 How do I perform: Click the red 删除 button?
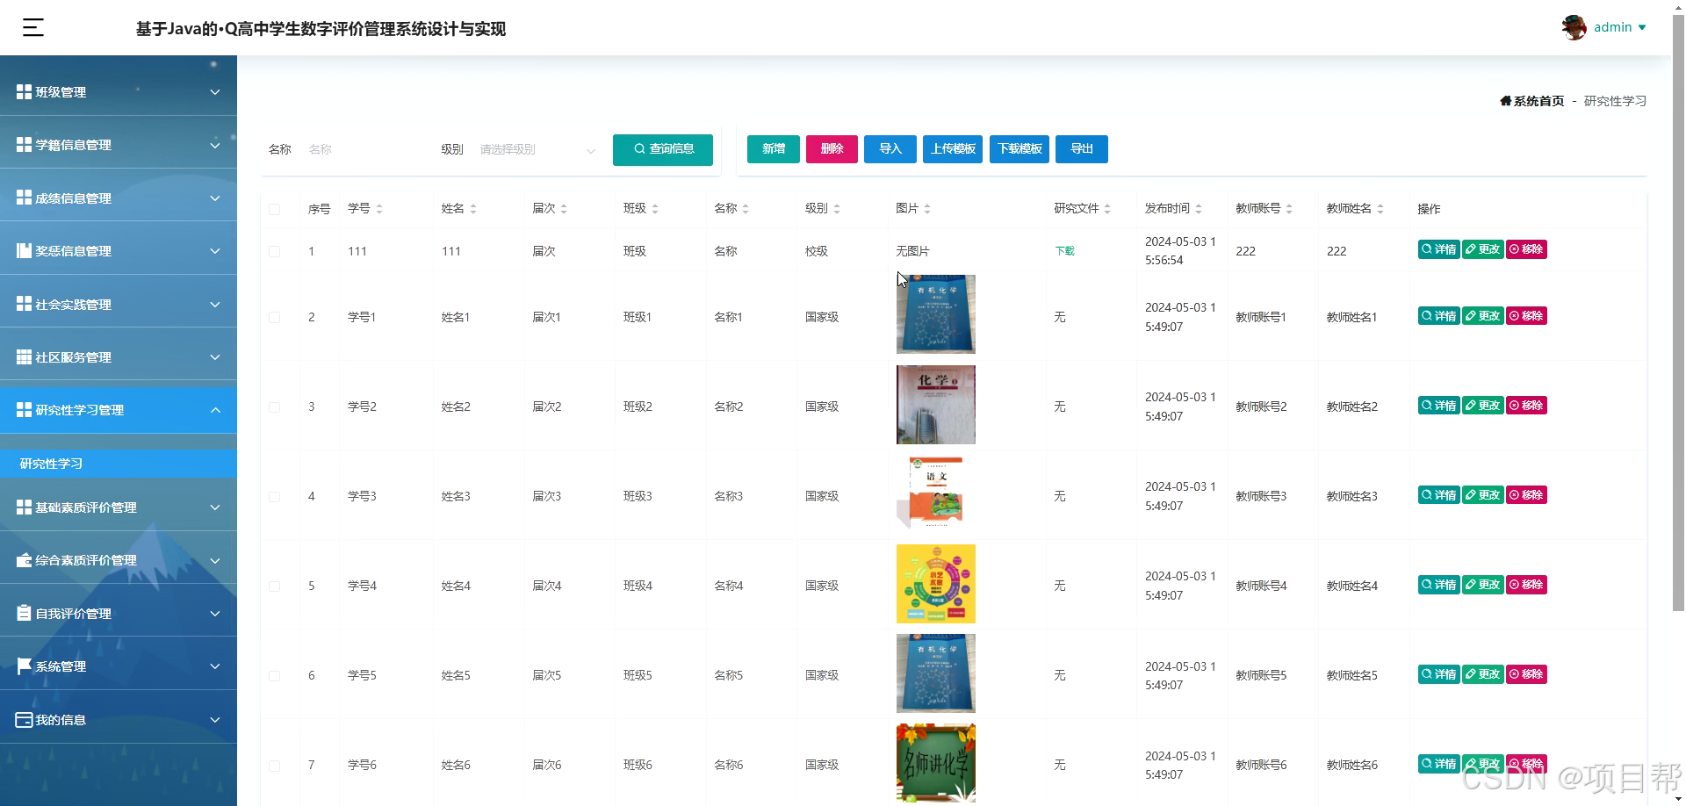point(832,149)
